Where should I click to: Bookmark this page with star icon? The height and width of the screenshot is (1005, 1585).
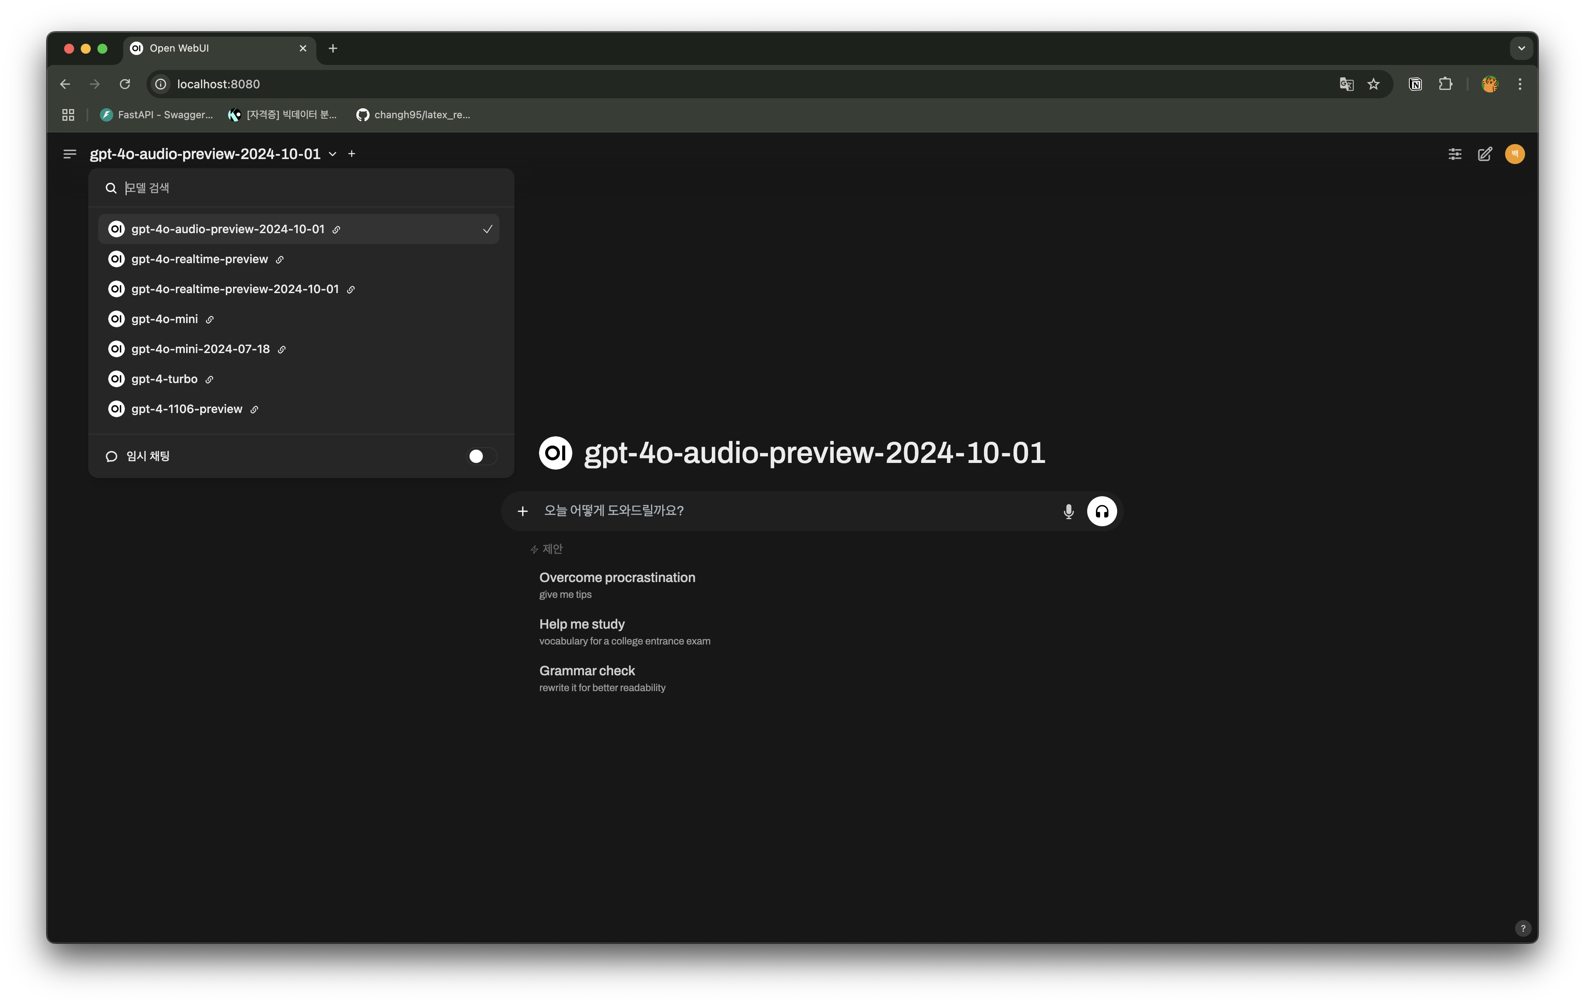1374,84
